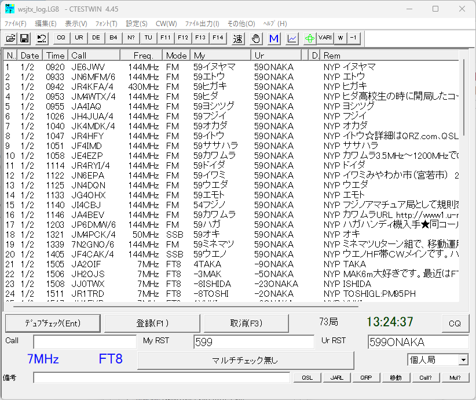Open the 編集(E) menu

[x=46, y=24]
